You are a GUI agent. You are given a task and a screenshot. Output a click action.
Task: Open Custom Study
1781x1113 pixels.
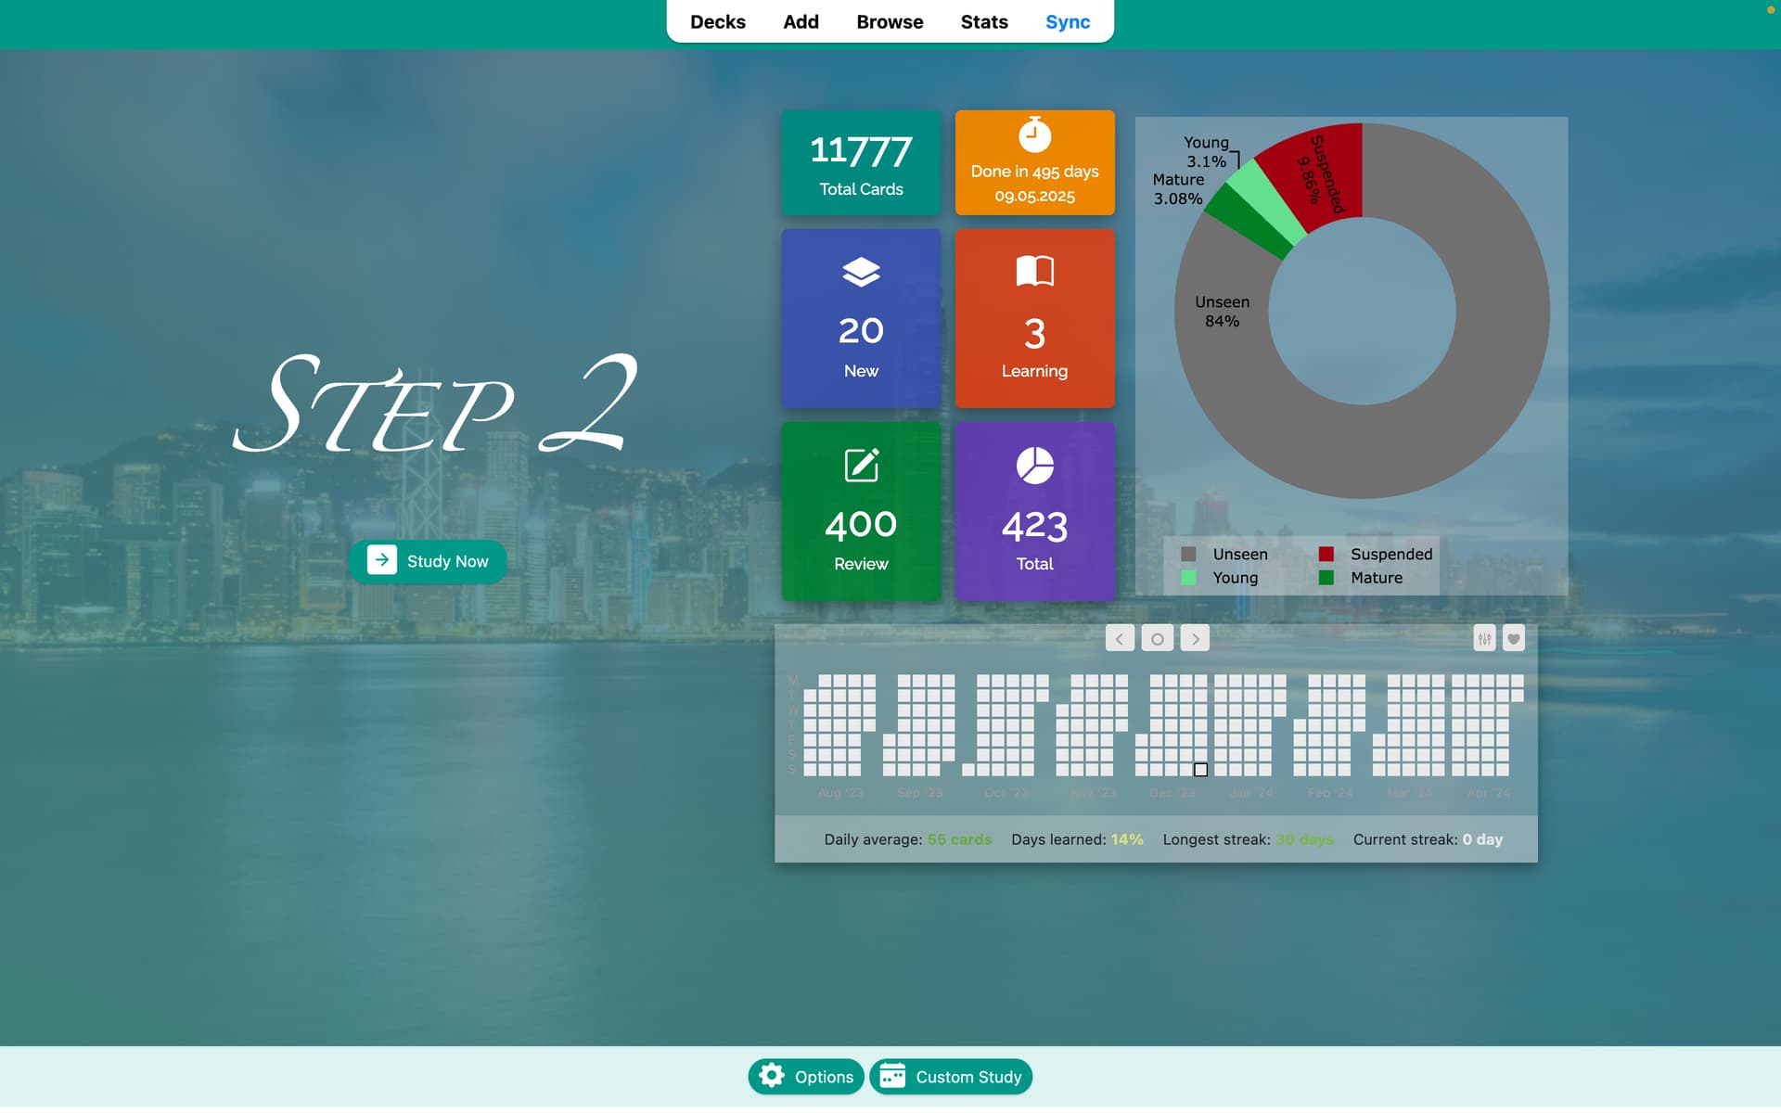click(x=951, y=1077)
